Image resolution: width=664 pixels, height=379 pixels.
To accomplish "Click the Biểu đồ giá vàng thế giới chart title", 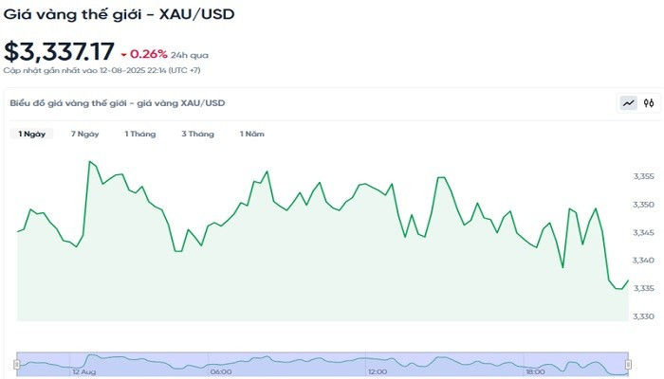I will click(x=117, y=102).
